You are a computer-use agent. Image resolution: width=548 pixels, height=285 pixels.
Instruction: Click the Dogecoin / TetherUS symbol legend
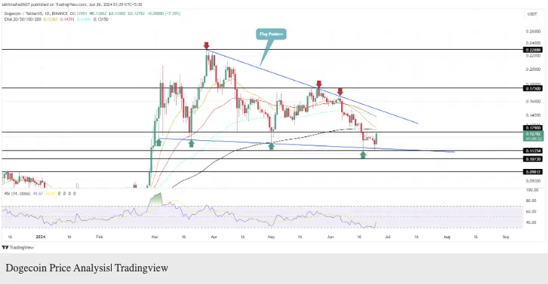click(x=36, y=14)
